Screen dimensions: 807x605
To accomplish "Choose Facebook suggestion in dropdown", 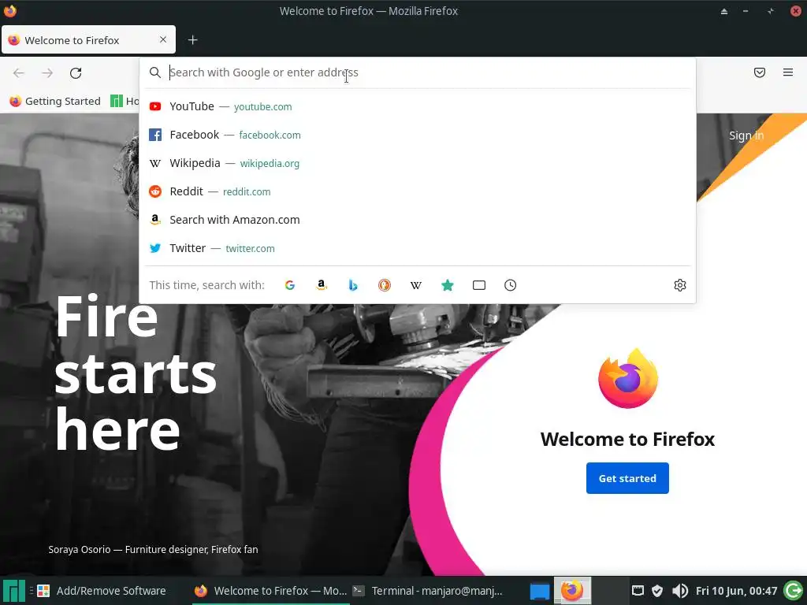I will click(x=418, y=135).
